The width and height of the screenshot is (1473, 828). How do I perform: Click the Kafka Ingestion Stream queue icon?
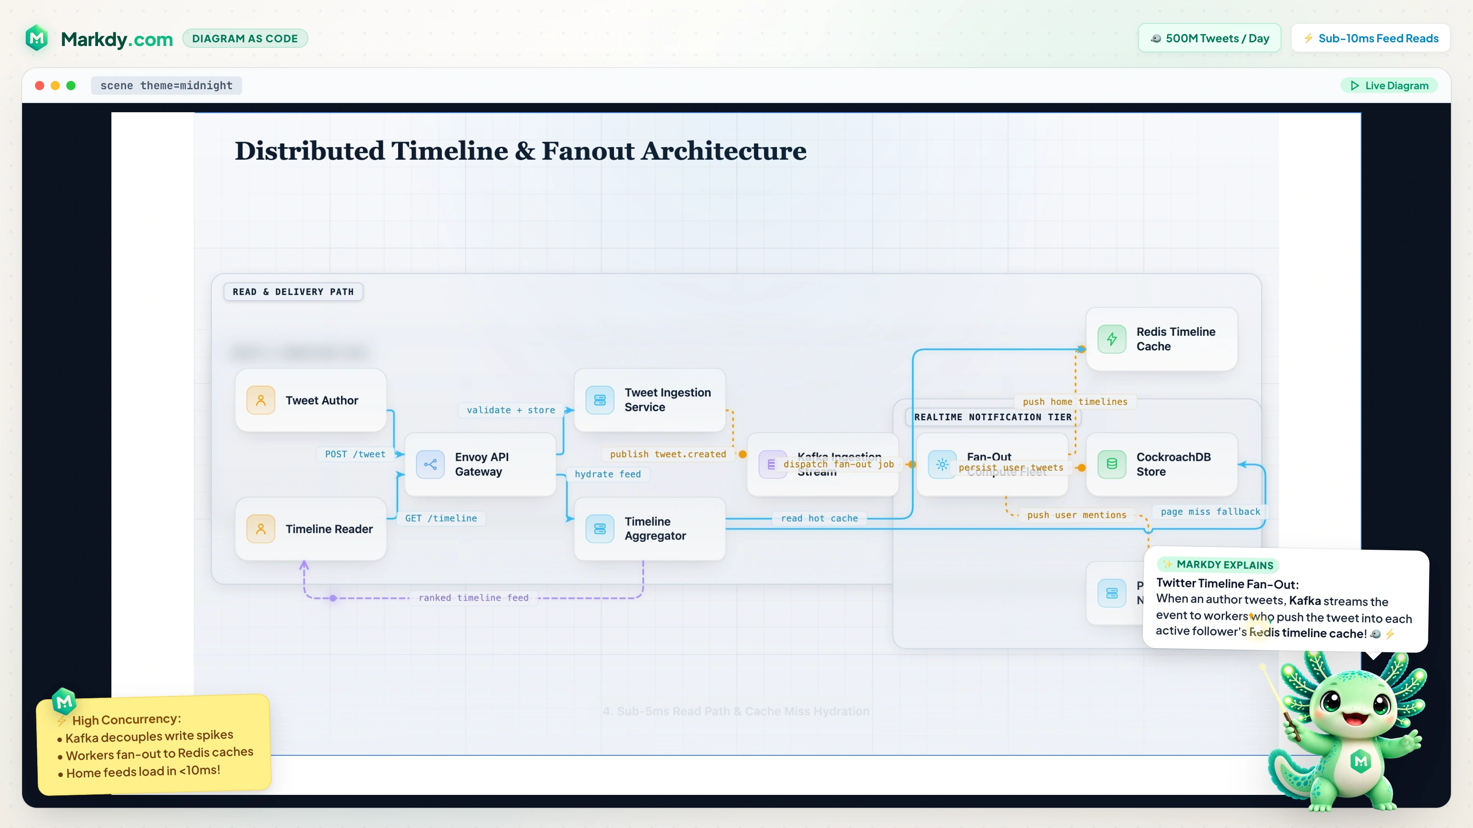tap(771, 464)
